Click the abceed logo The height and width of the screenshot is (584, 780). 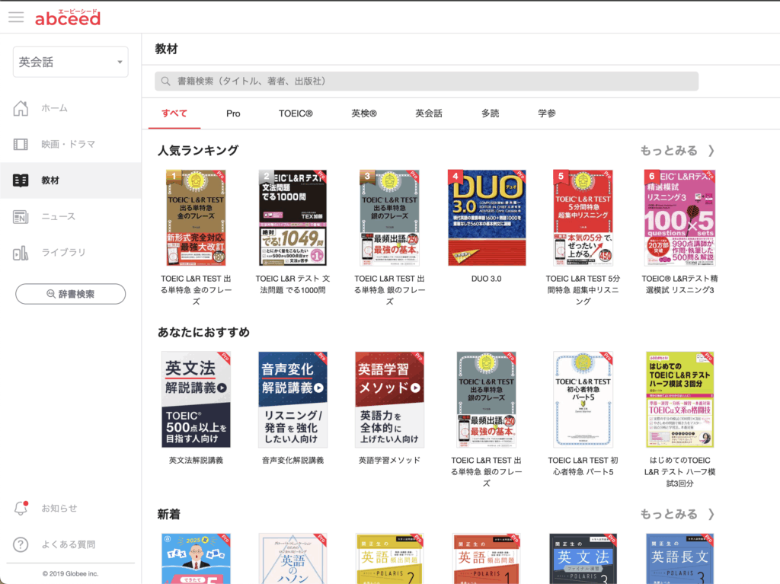[x=67, y=18]
